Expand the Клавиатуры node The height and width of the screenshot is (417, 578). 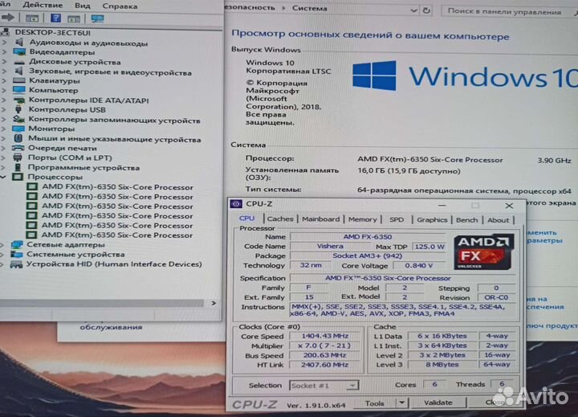click(5, 80)
